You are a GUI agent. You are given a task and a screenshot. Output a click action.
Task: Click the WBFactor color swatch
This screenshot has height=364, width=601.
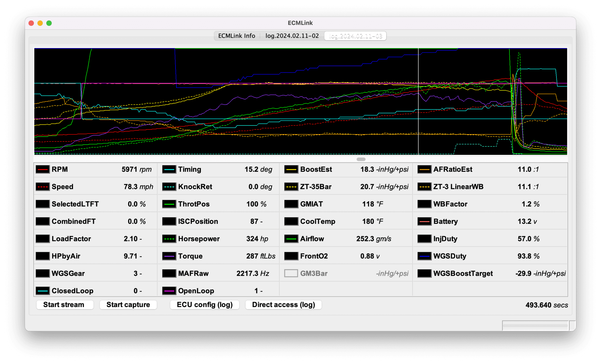click(425, 204)
